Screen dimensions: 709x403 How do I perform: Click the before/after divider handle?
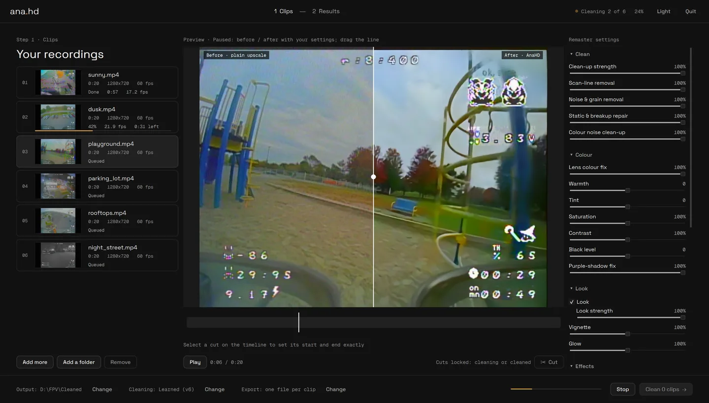[373, 176]
